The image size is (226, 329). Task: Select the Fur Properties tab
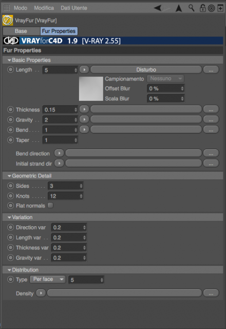tap(59, 31)
